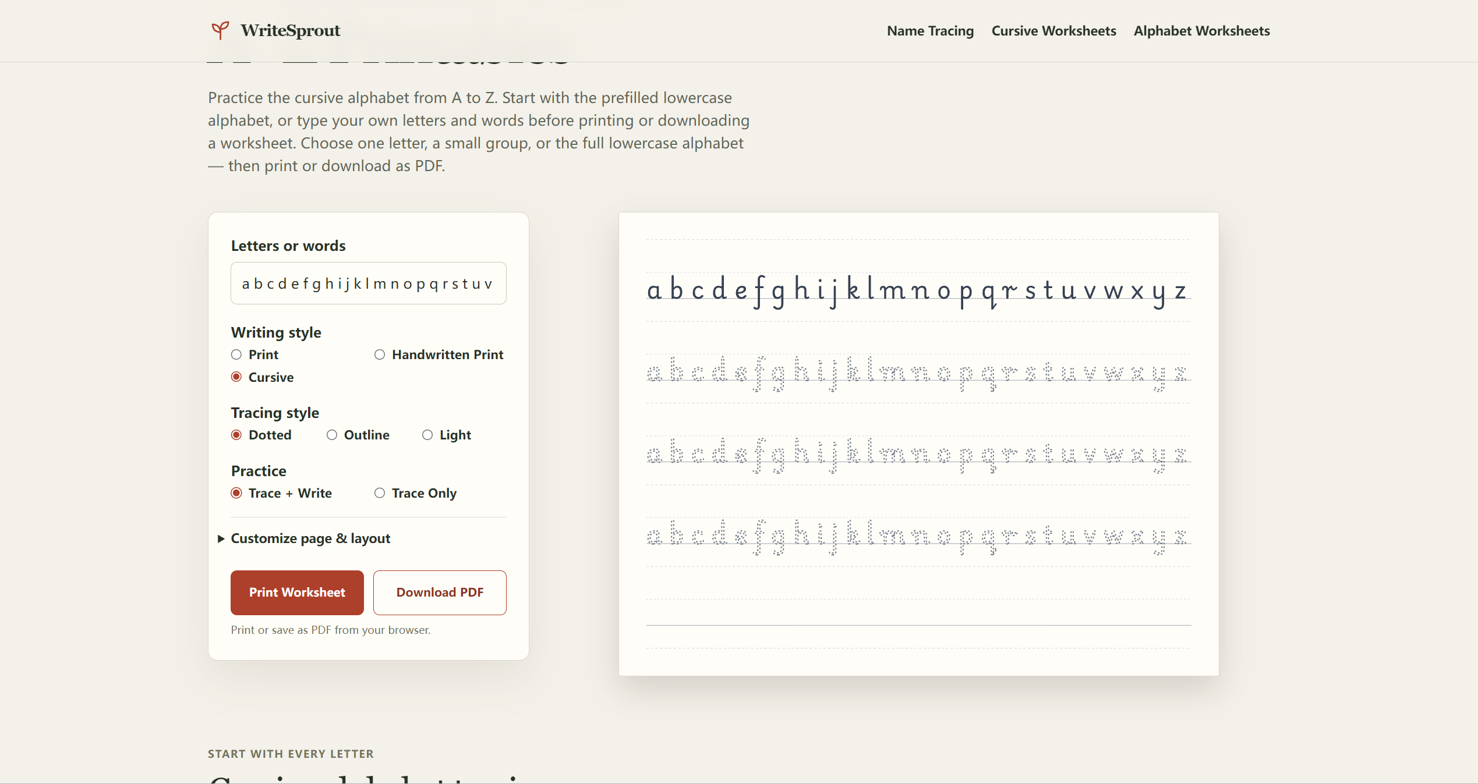Click the WriteSprout sprout logo icon
Image resolution: width=1478 pixels, height=784 pixels.
[x=220, y=30]
